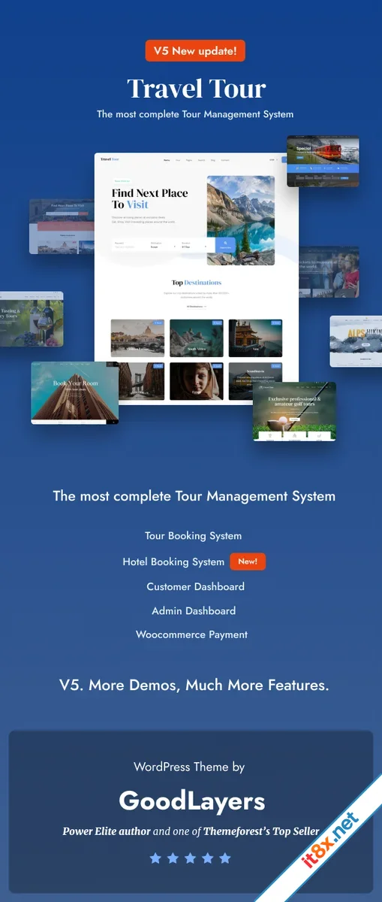The height and width of the screenshot is (902, 382).
Task: Open the Search nav item in the center demo
Action: (201, 160)
